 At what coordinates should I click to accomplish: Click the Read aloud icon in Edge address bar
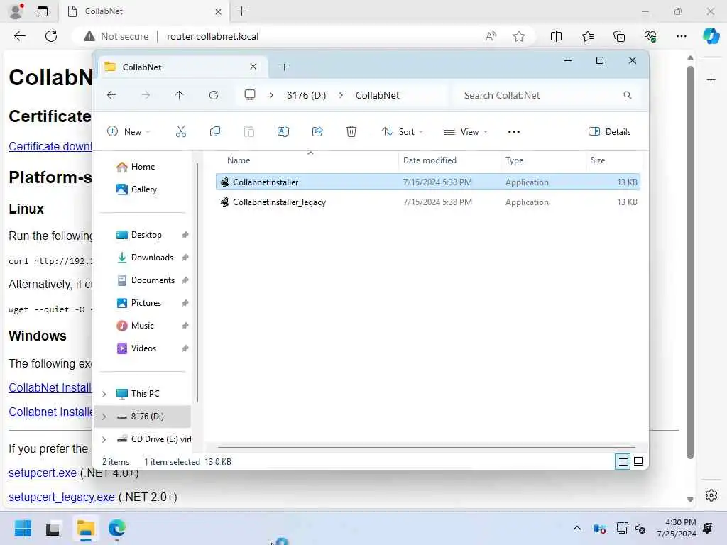tap(491, 36)
